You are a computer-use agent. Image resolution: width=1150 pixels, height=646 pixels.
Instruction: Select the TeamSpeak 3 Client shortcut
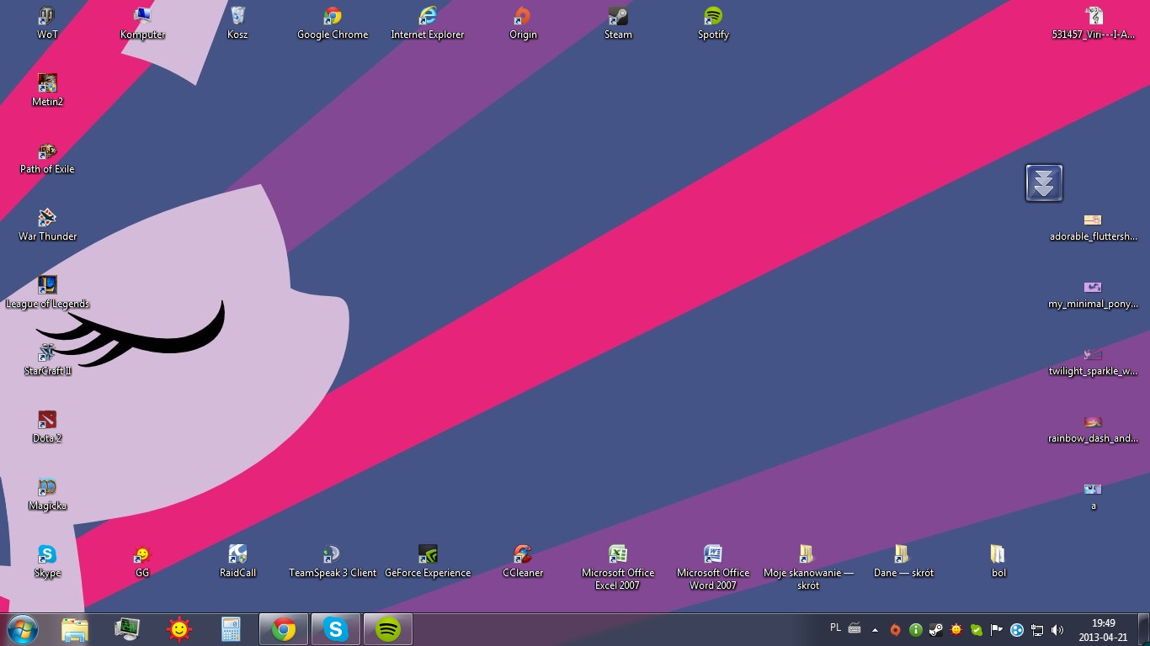(x=333, y=562)
